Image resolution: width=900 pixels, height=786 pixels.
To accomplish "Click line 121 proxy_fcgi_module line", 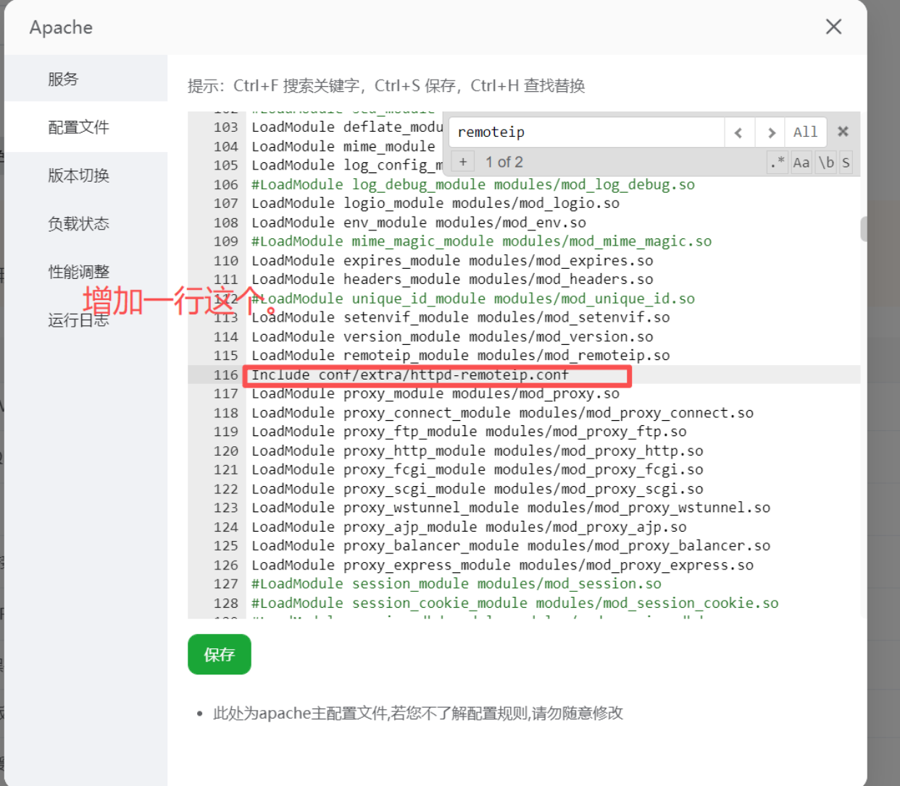I will [x=478, y=469].
